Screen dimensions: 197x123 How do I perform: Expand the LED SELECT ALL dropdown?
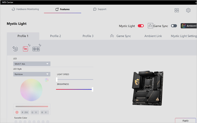32,64
